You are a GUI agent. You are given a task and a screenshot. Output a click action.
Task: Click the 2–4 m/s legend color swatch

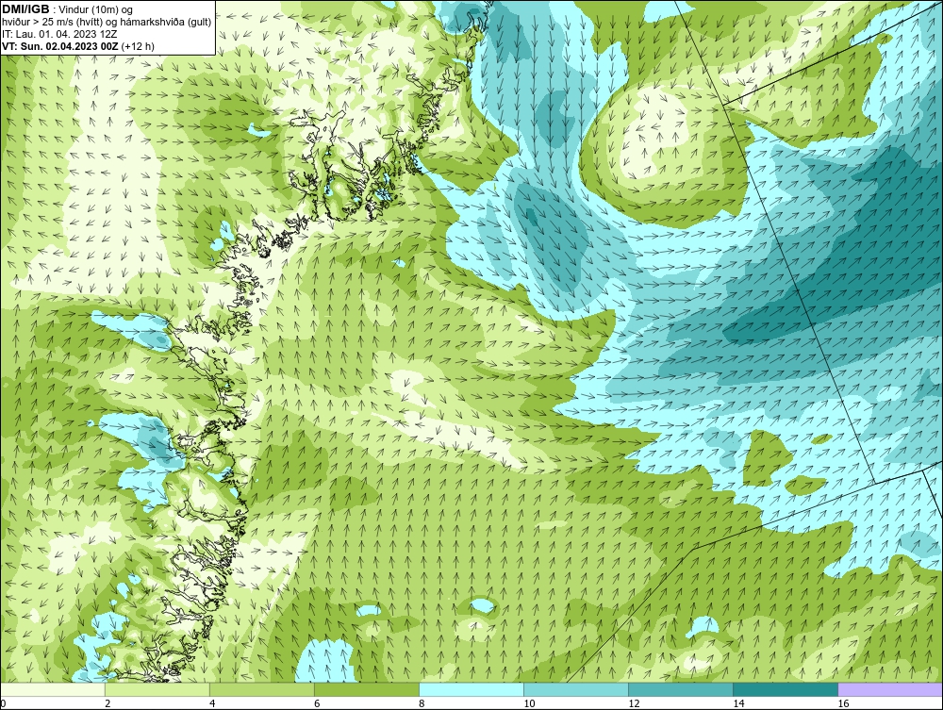[x=157, y=689]
